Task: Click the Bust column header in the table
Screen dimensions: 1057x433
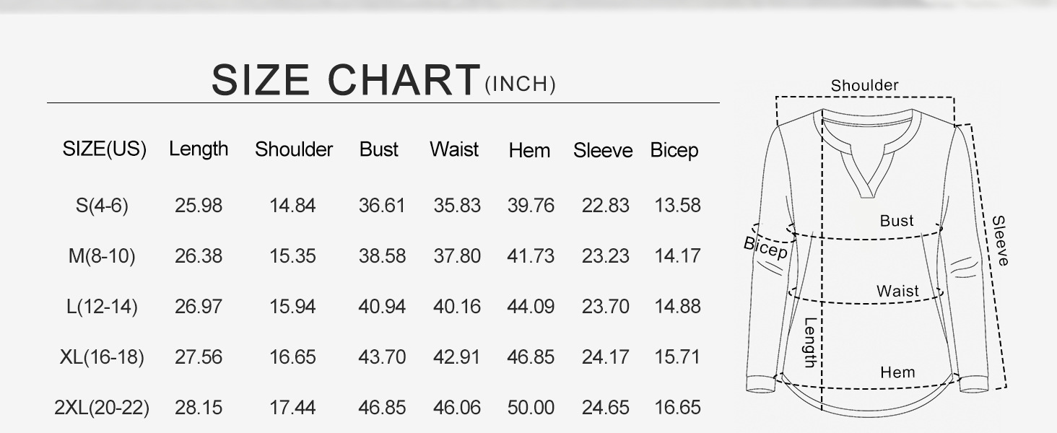Action: [379, 149]
